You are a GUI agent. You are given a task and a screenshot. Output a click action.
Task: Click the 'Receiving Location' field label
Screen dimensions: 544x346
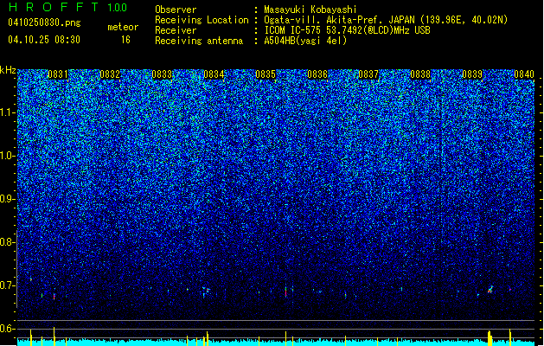(x=202, y=20)
